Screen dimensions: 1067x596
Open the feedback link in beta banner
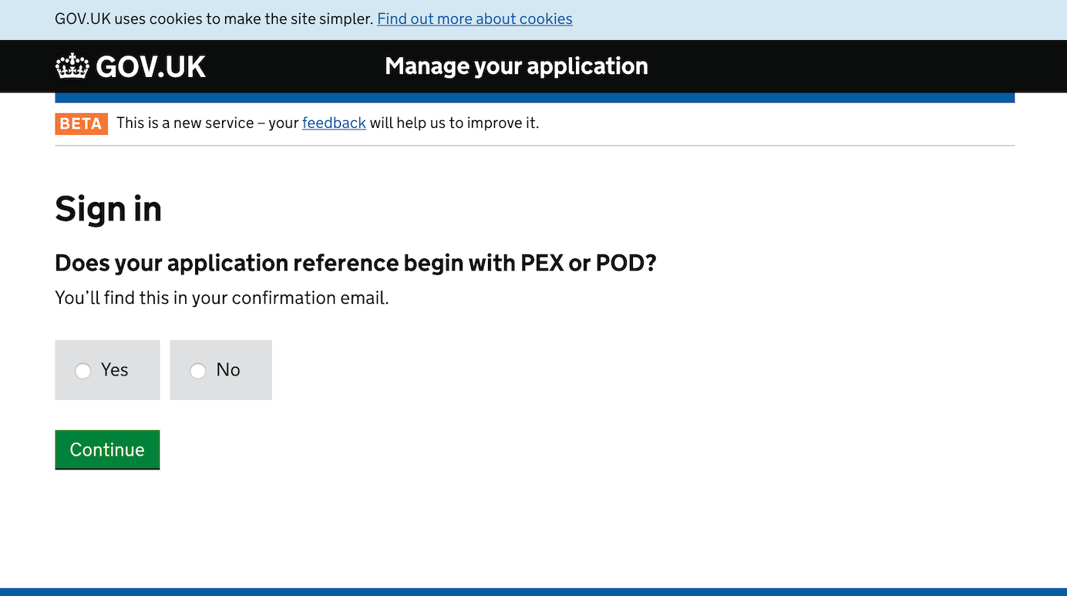tap(334, 123)
